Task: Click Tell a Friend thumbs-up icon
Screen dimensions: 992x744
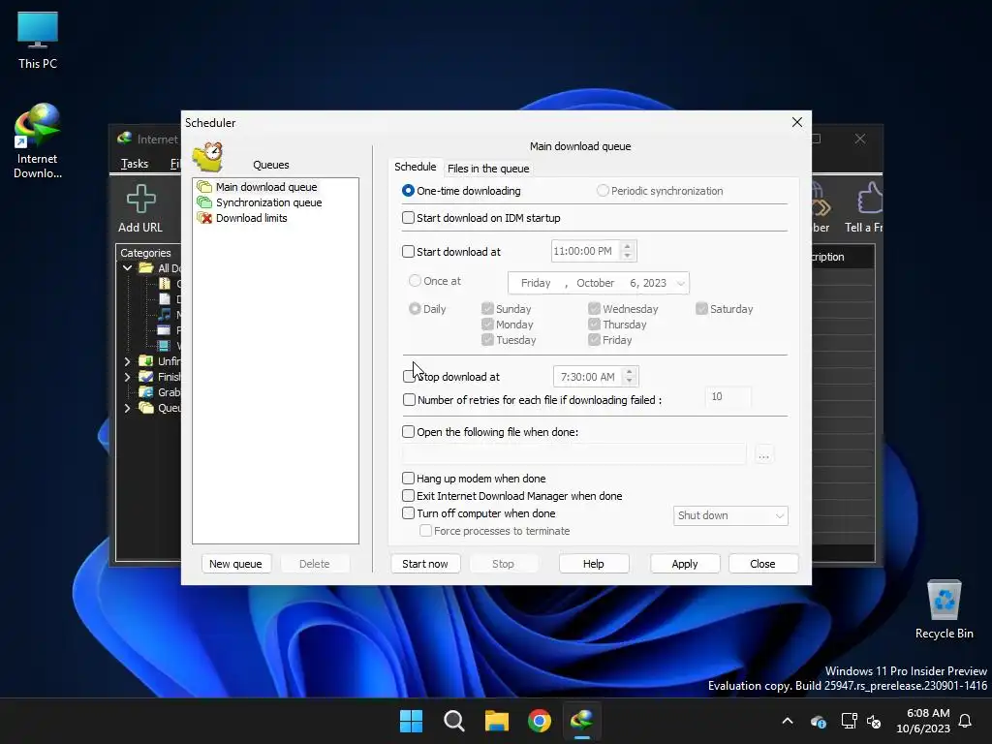Action: pos(869,198)
